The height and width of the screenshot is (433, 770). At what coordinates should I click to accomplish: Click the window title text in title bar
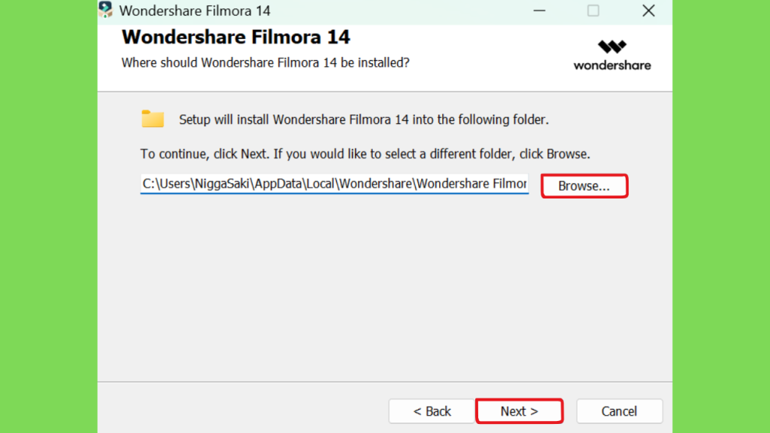tap(195, 11)
